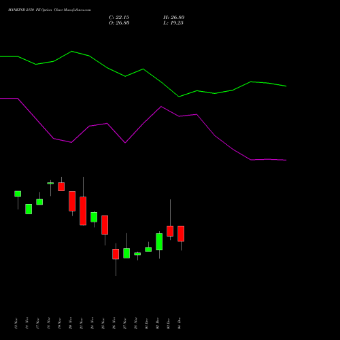Select the 14 Nov date label
Viewport: 340px width, 340px height.
coord(27,323)
